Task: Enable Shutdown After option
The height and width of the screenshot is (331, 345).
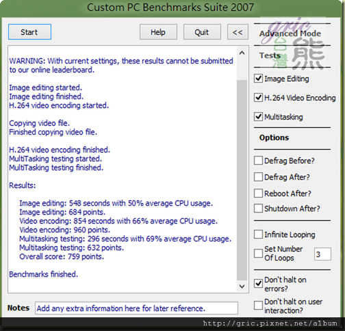Action: (258, 209)
